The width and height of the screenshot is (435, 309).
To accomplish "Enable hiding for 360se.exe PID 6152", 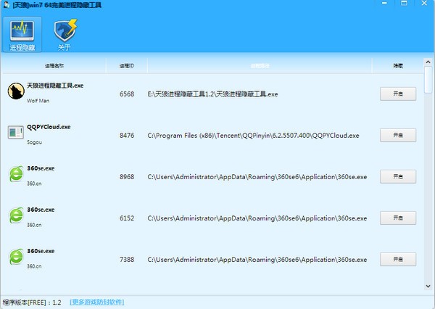I will 398,218.
